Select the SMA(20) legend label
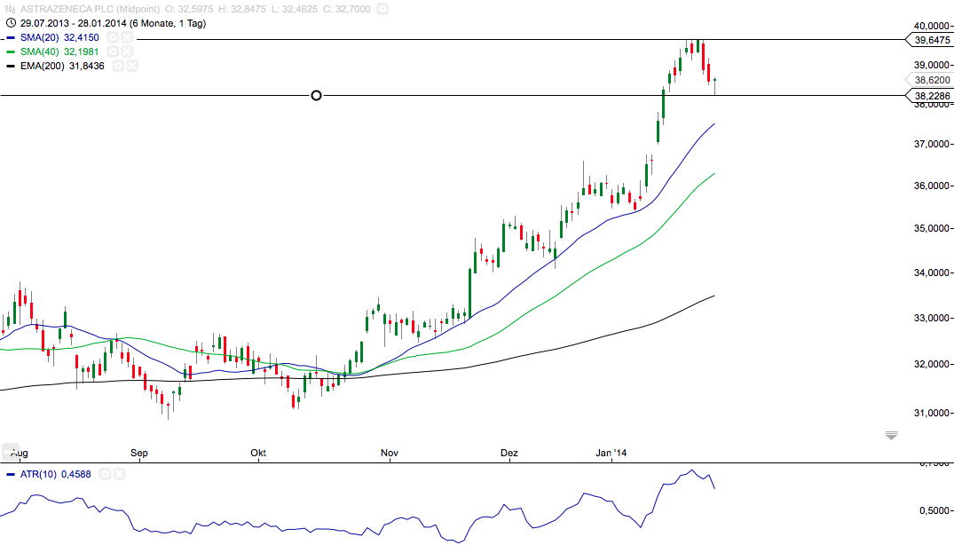954x545 pixels. 40,37
